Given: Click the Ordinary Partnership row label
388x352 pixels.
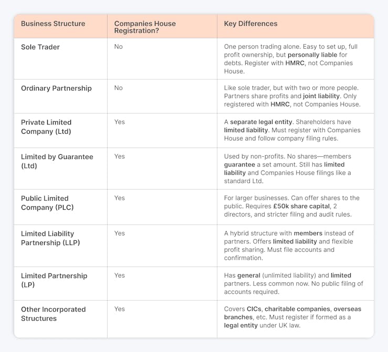Looking at the screenshot, I should tap(56, 88).
